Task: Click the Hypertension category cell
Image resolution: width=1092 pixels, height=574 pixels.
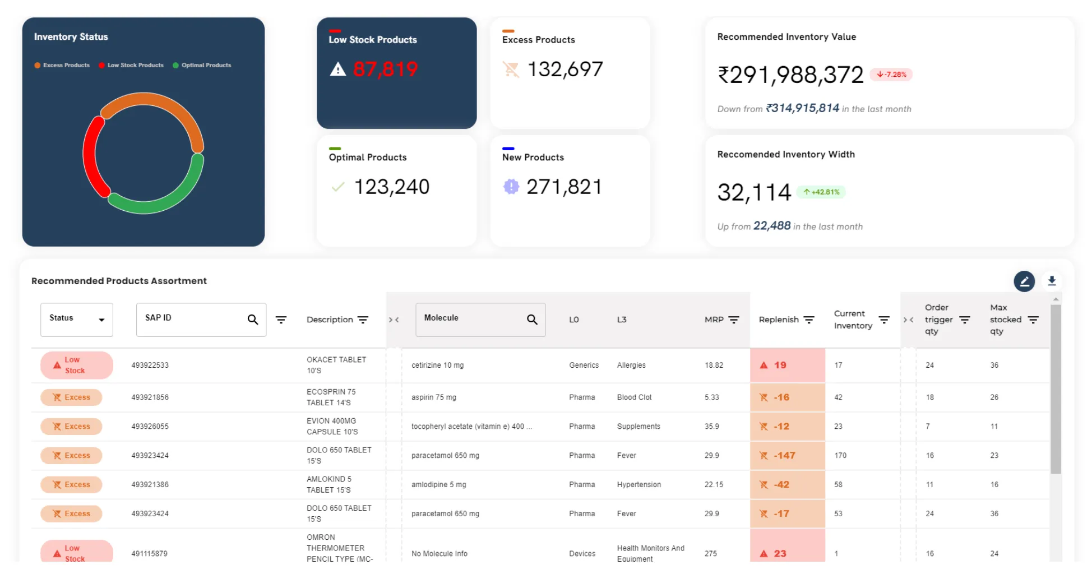Action: tap(639, 485)
